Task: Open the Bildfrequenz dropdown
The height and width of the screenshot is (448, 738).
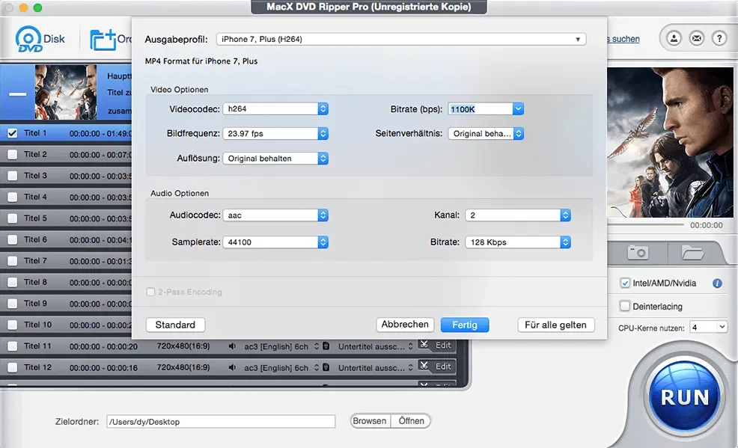Action: pos(275,134)
